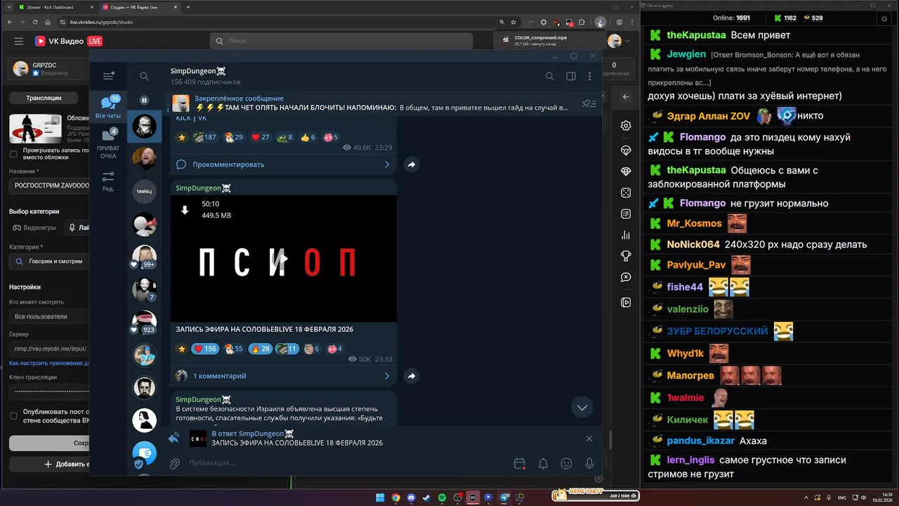The height and width of the screenshot is (506, 899).
Task: Select the 'ПРИВАТОЧКА' folder in Telegram
Action: click(108, 143)
